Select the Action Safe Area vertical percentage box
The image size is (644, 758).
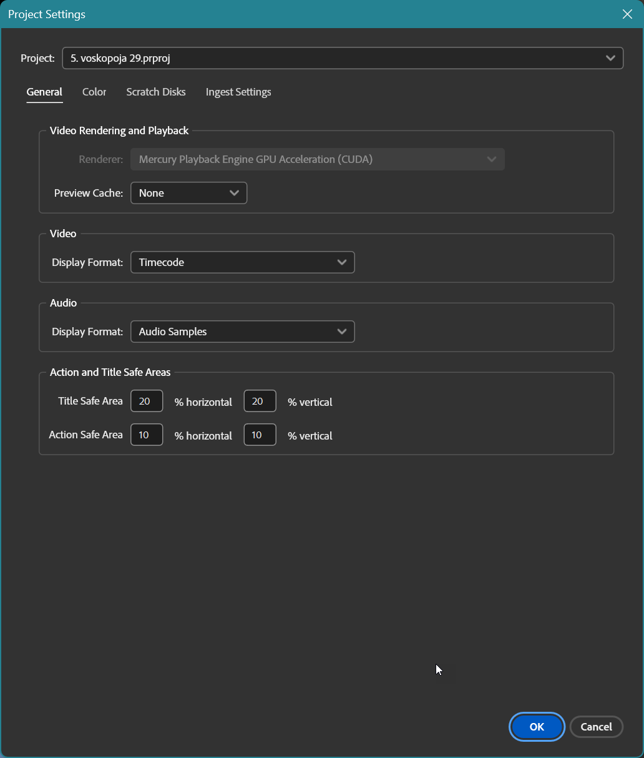(x=260, y=435)
